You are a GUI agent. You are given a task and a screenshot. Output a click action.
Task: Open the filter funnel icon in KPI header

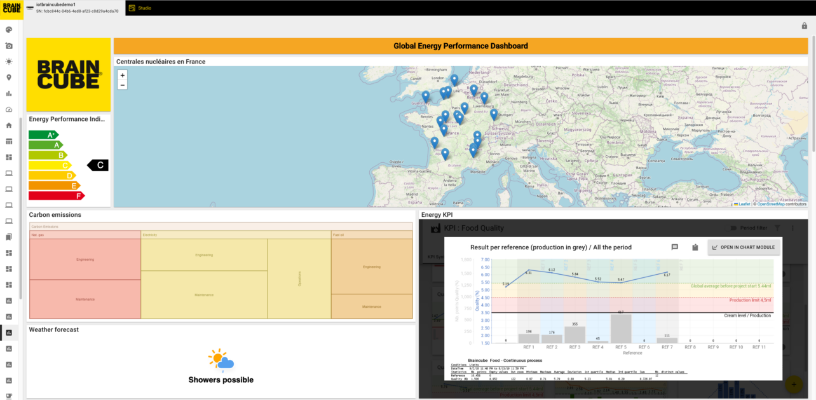[x=777, y=228]
